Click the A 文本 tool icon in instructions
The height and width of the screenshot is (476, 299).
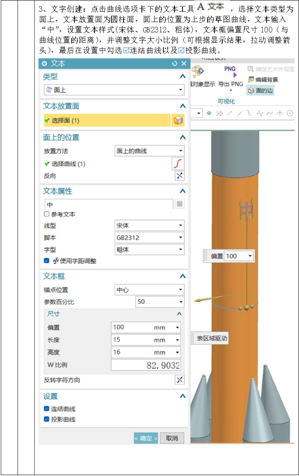pos(211,6)
